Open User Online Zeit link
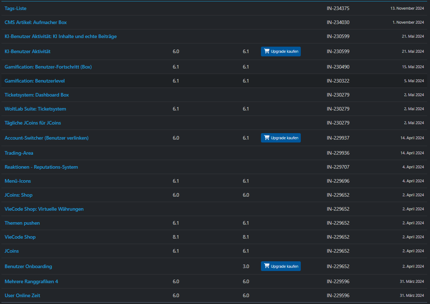 pos(22,295)
